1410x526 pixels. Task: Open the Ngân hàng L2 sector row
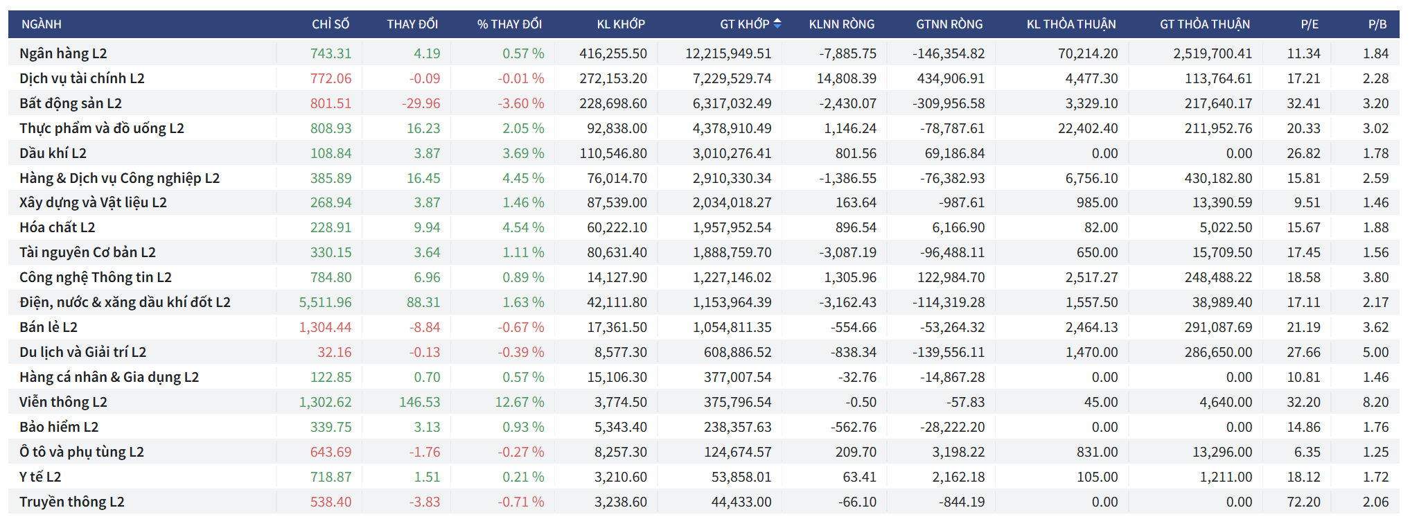pyautogui.click(x=63, y=53)
